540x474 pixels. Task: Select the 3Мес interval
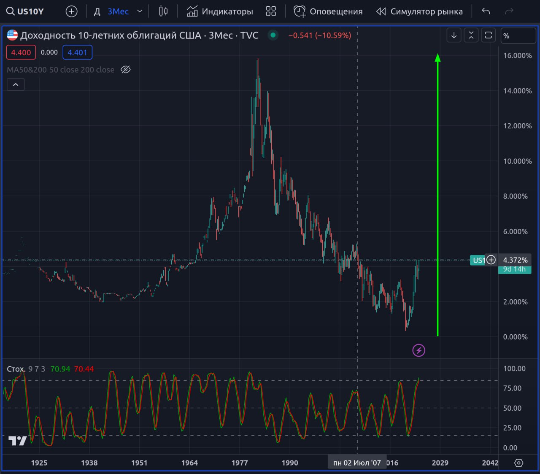(x=118, y=11)
